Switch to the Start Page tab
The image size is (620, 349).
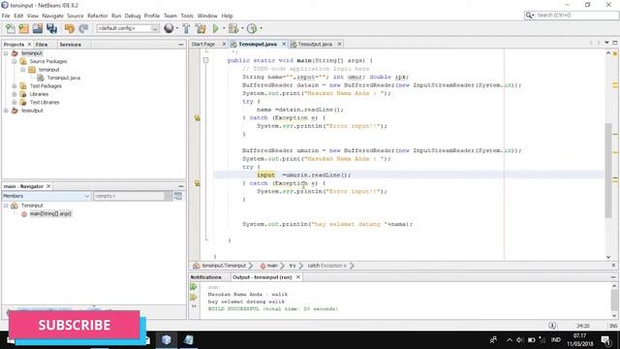click(x=203, y=44)
